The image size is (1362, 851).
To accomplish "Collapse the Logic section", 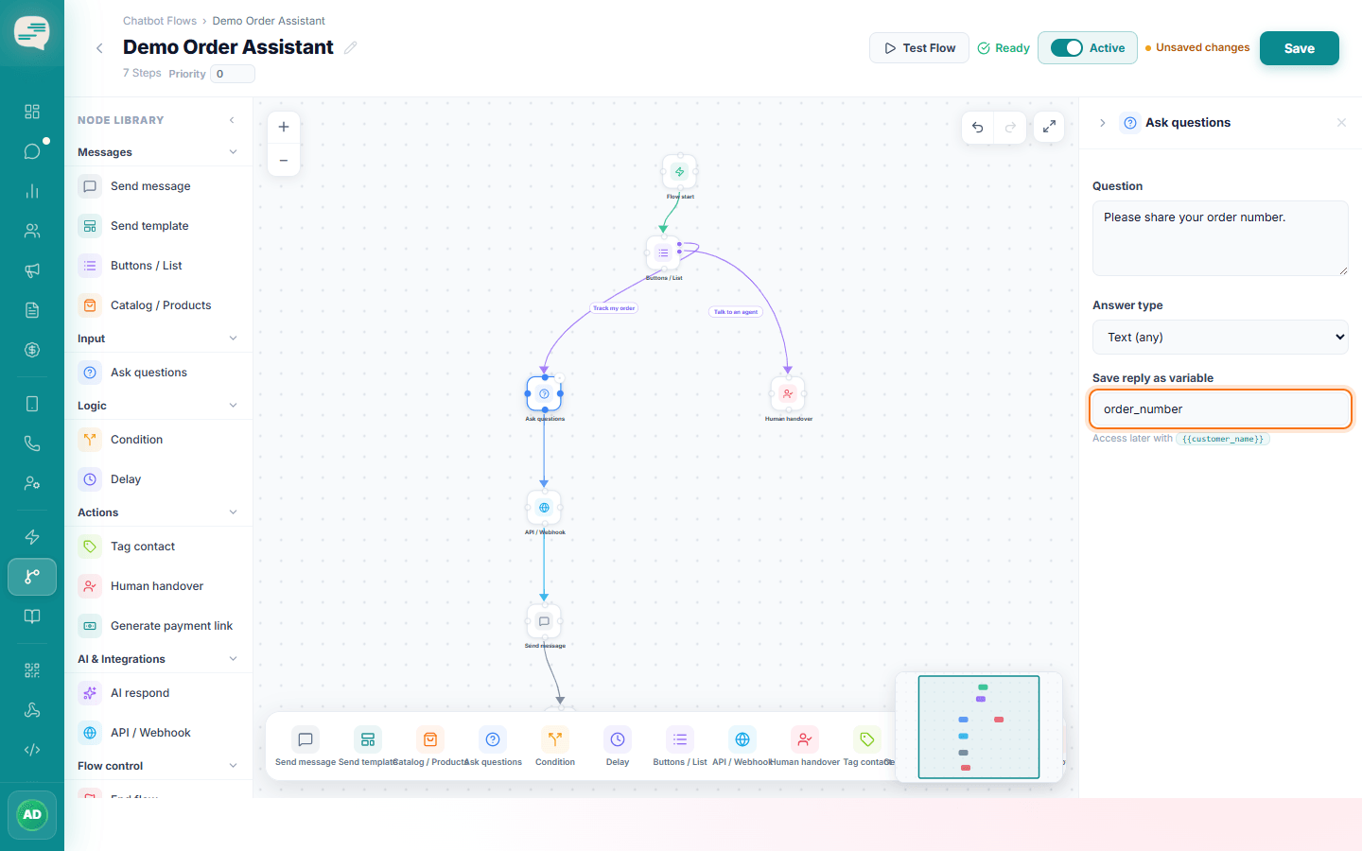I will pos(233,406).
